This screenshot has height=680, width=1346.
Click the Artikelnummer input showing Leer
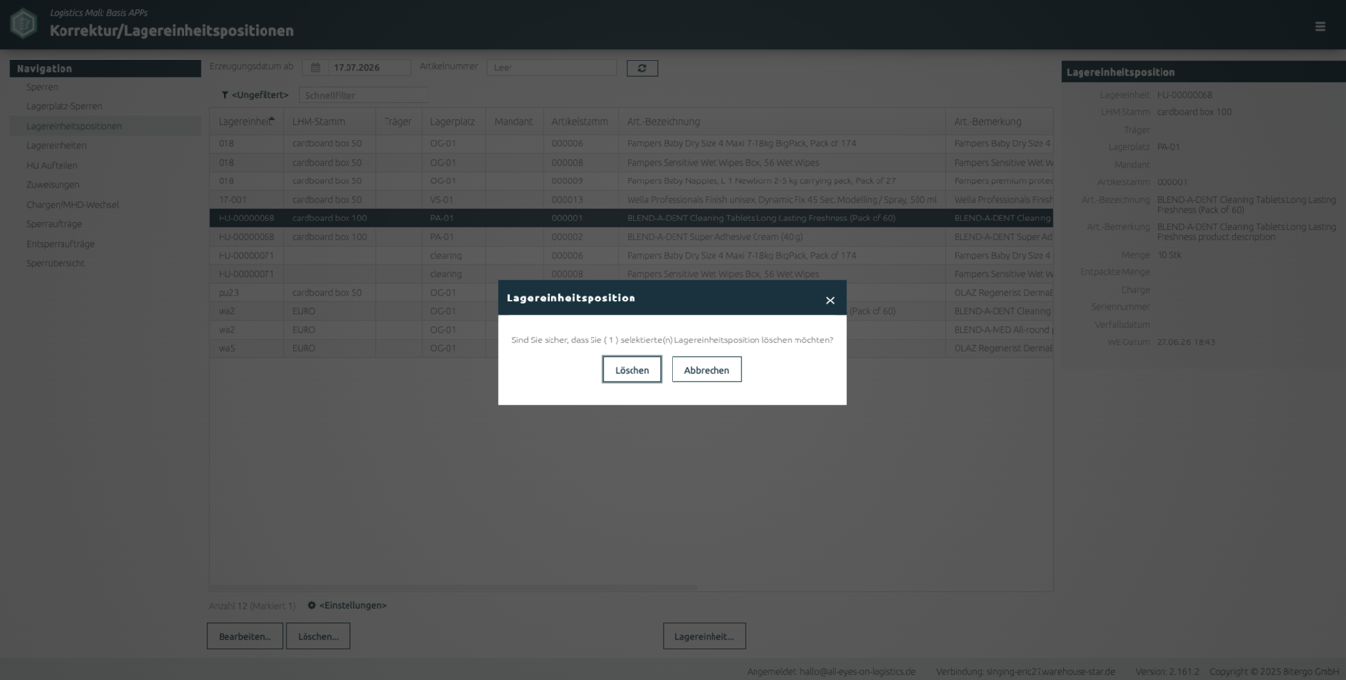pos(551,68)
